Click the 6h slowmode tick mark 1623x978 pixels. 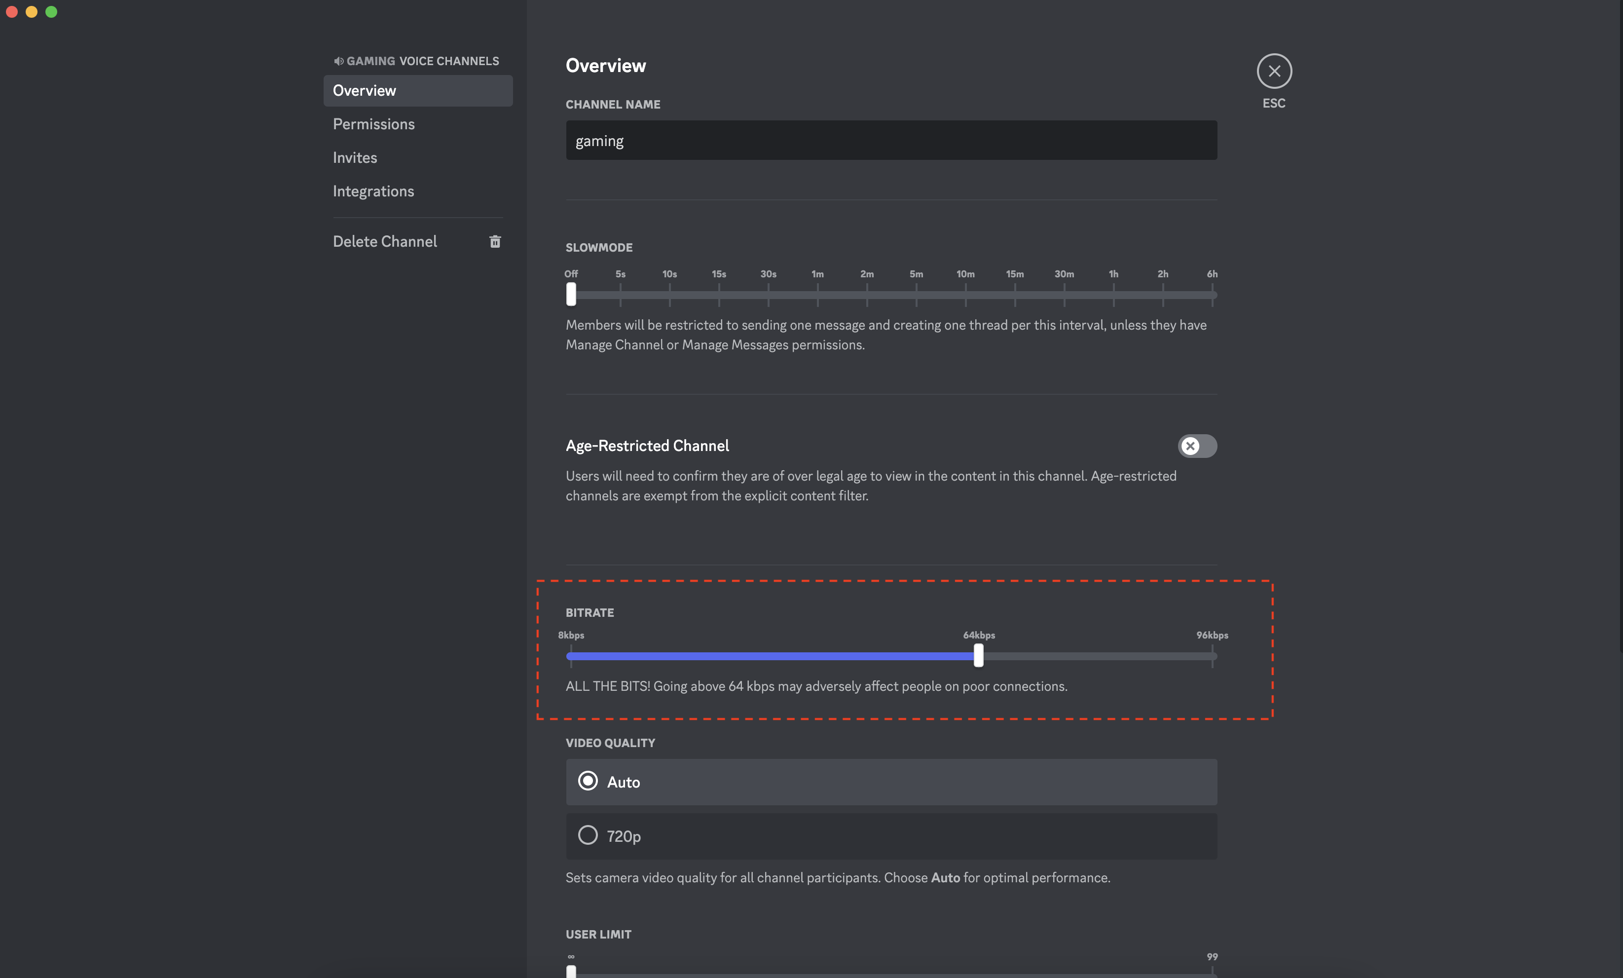point(1212,295)
